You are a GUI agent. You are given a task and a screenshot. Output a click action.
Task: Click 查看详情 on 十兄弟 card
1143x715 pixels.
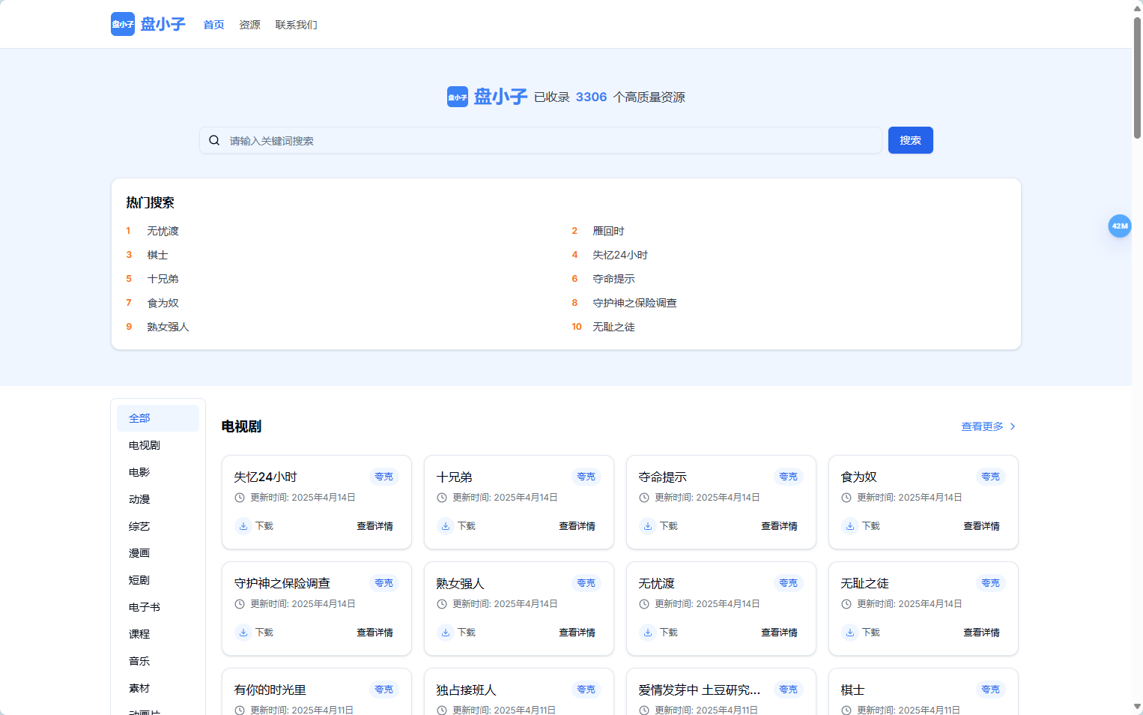click(x=577, y=526)
